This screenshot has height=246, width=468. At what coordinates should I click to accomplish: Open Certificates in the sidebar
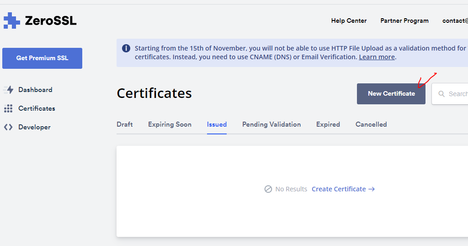pyautogui.click(x=37, y=108)
